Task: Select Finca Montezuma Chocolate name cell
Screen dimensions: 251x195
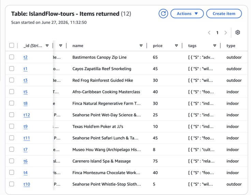Action: click(106, 173)
